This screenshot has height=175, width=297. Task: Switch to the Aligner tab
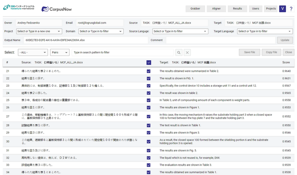point(217,8)
